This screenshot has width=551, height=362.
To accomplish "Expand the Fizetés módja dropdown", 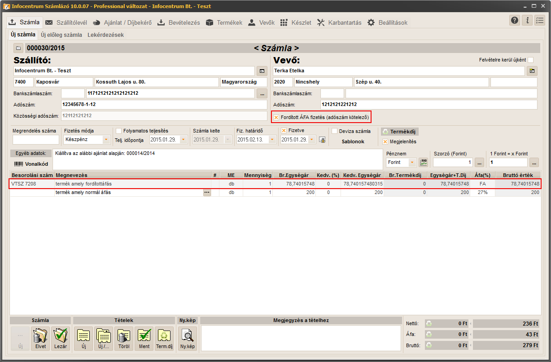I will click(106, 140).
